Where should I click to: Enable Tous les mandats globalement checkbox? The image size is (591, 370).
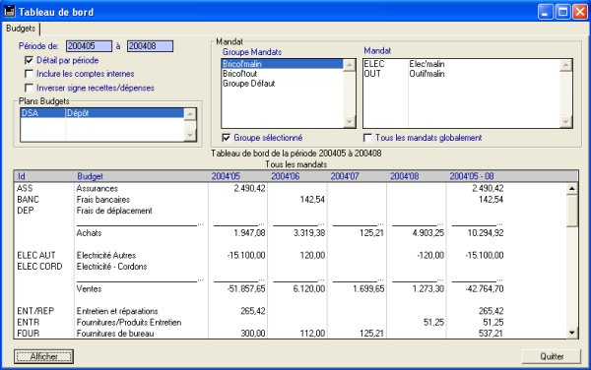367,138
